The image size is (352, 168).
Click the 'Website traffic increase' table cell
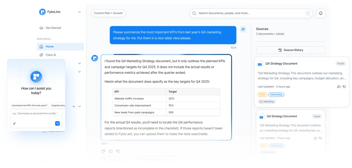click(x=139, y=99)
